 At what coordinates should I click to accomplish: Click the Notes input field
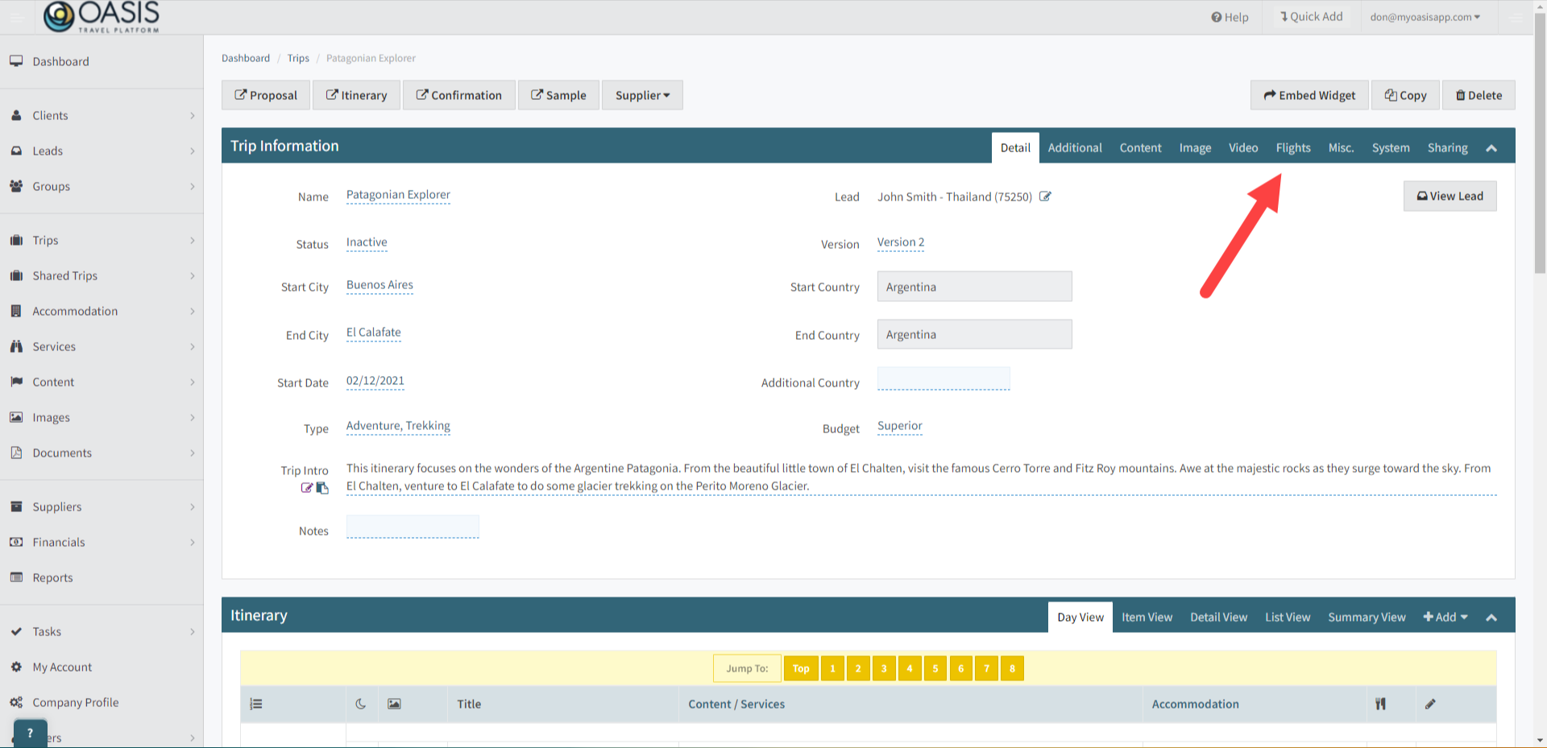(x=412, y=527)
